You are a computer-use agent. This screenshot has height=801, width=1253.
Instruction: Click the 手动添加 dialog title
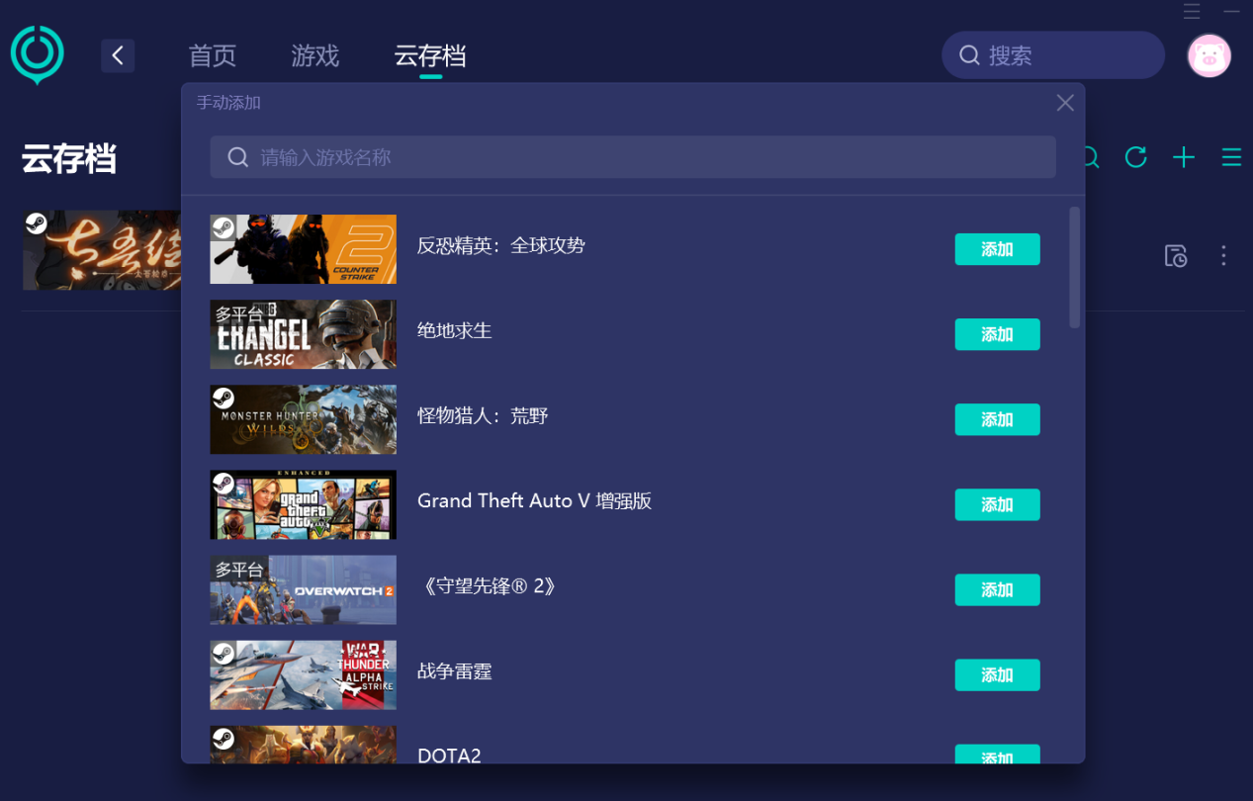click(228, 103)
